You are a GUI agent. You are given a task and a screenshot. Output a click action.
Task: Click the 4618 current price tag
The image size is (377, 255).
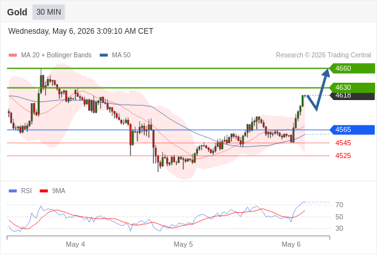[x=352, y=96]
